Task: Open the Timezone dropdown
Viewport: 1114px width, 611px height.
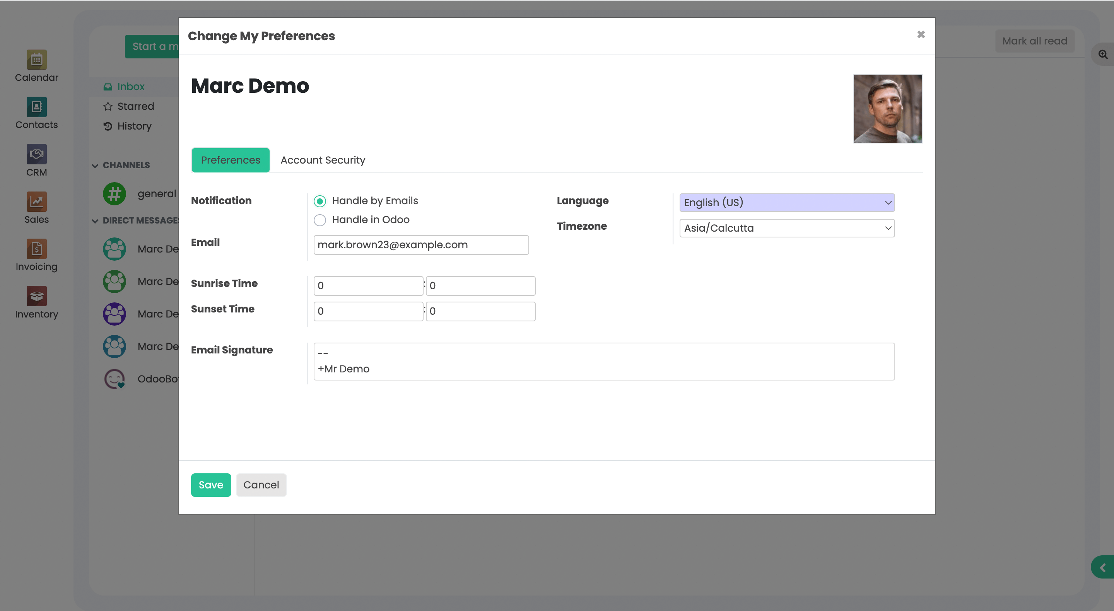Action: (x=787, y=228)
